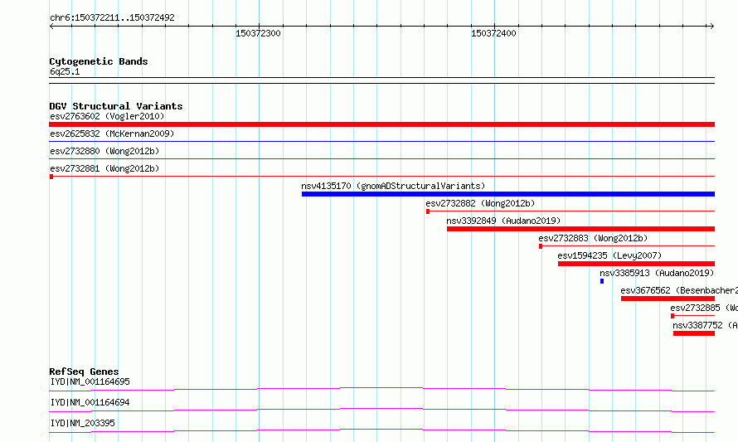This screenshot has width=738, height=442.
Task: Click the red esv3676562 variant bar
Action: (x=668, y=299)
